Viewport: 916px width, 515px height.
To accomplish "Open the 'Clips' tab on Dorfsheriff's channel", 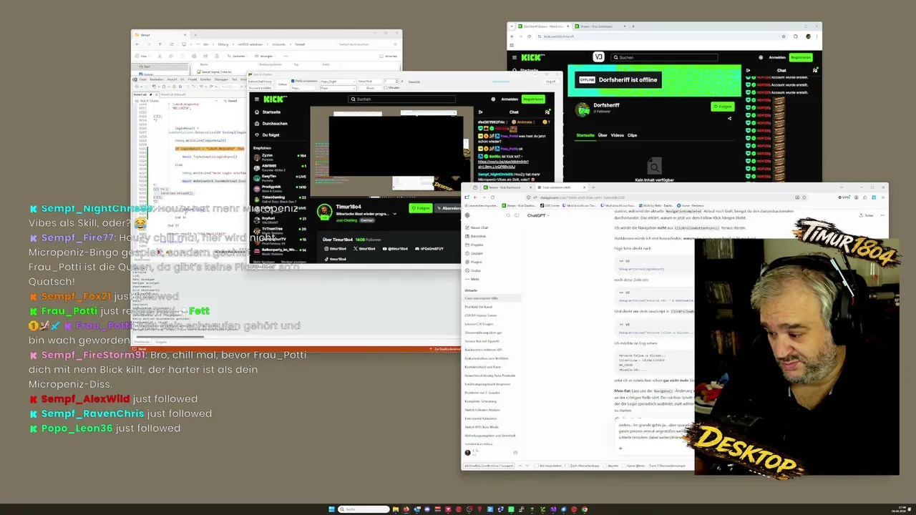I will pos(632,135).
